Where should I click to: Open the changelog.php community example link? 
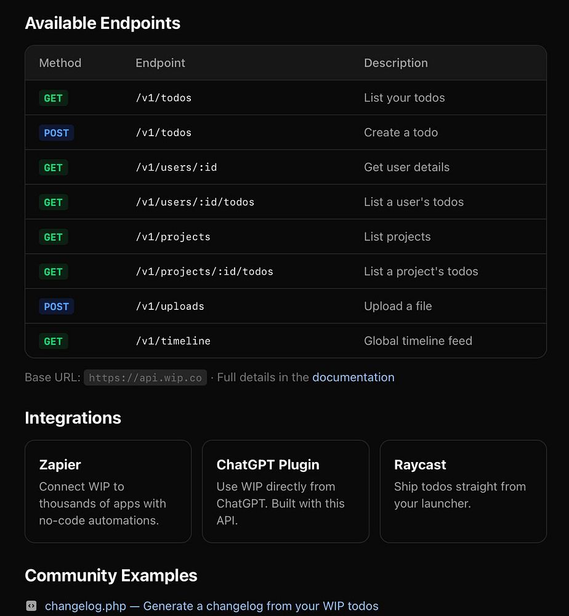pos(211,606)
